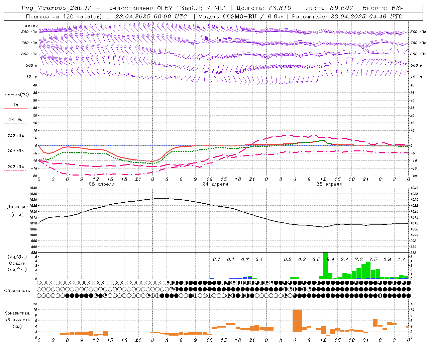Click the 0.8 precipitation total
This screenshot has width=428, height=343.
[387, 260]
